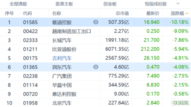
Task: Switch to the 恒指成份股 tab
Action: 156,4
